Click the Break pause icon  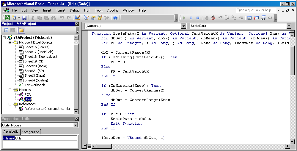pyautogui.click(x=191, y=18)
